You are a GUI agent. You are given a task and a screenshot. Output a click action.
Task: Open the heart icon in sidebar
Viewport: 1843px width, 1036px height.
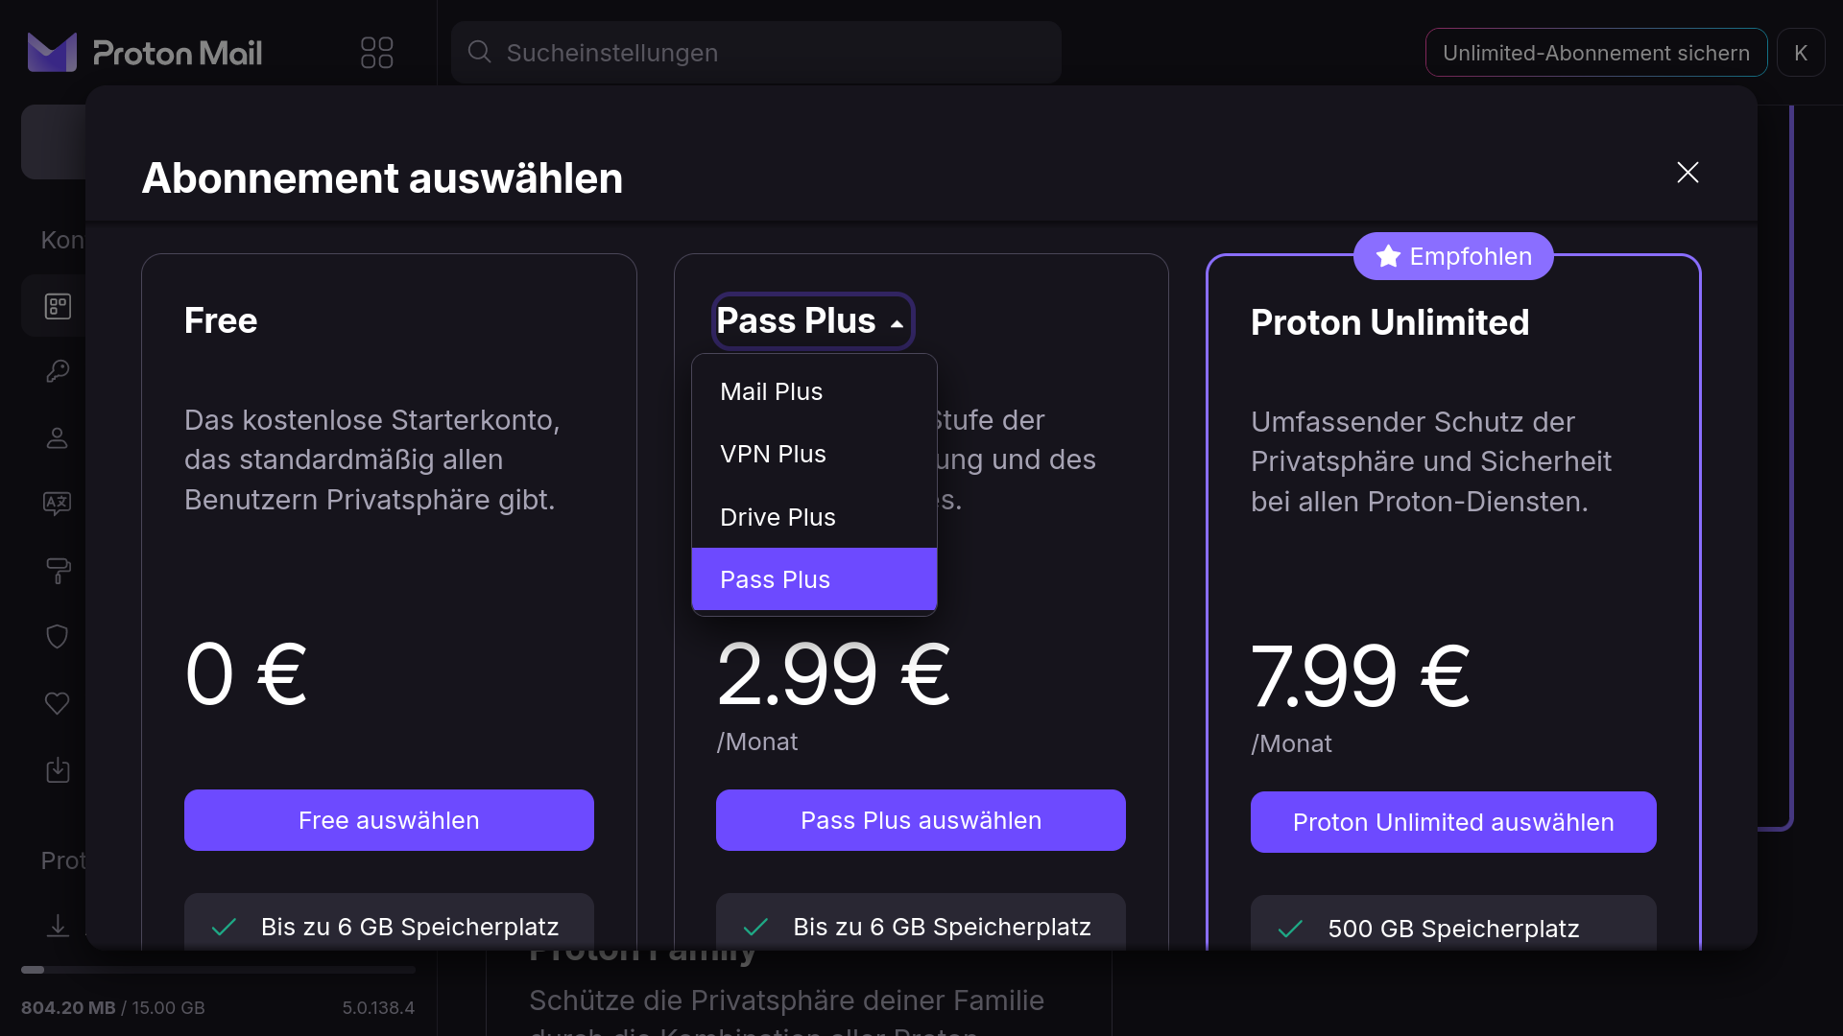point(58,703)
